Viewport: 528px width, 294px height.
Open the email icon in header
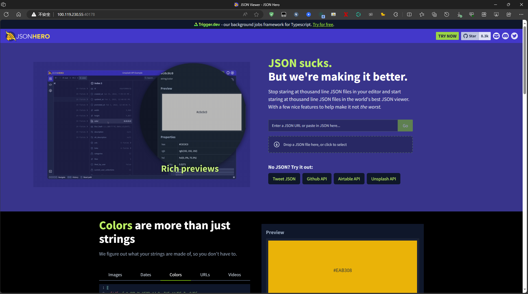click(x=496, y=36)
